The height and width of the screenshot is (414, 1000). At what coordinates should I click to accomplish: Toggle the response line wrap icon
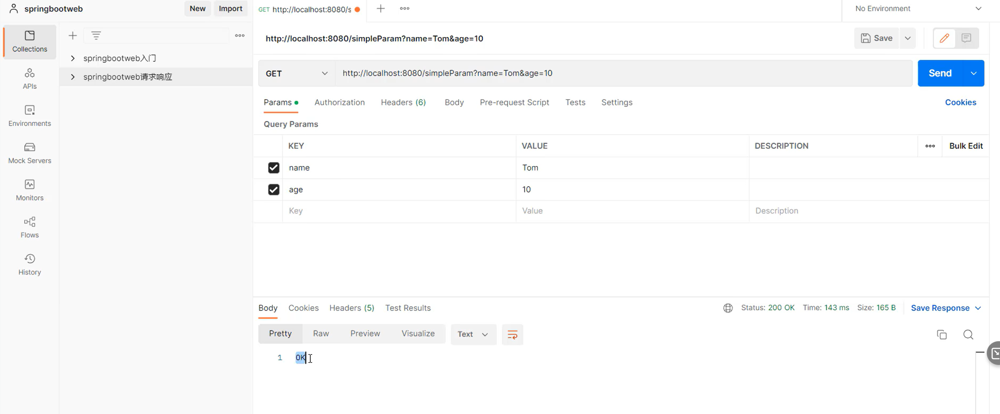512,335
